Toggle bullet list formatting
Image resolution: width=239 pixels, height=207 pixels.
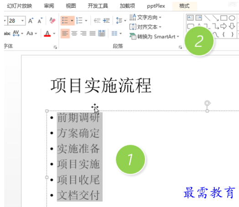[x=65, y=21]
